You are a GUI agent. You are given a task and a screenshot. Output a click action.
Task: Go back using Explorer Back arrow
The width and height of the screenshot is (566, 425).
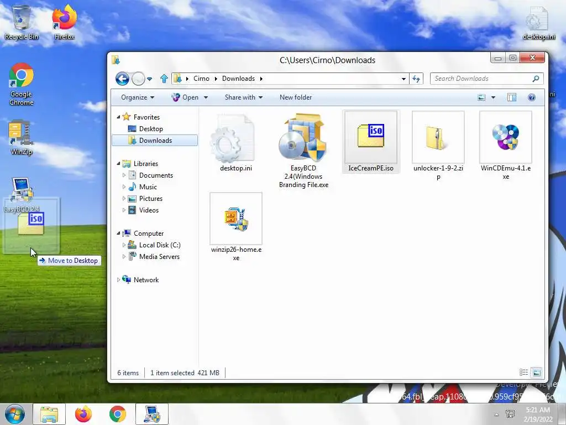tap(122, 79)
